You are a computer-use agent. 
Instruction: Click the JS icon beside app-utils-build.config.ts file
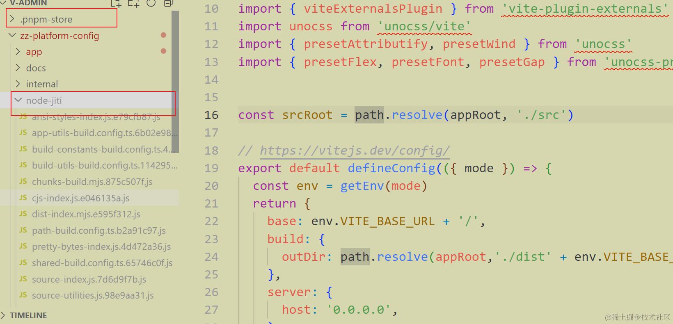[x=23, y=133]
